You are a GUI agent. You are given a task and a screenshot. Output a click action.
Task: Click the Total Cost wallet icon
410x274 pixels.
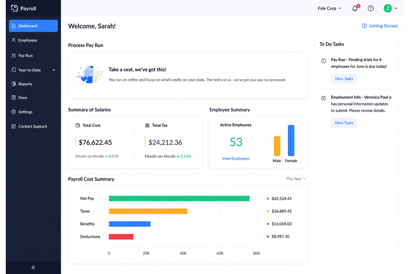click(78, 125)
